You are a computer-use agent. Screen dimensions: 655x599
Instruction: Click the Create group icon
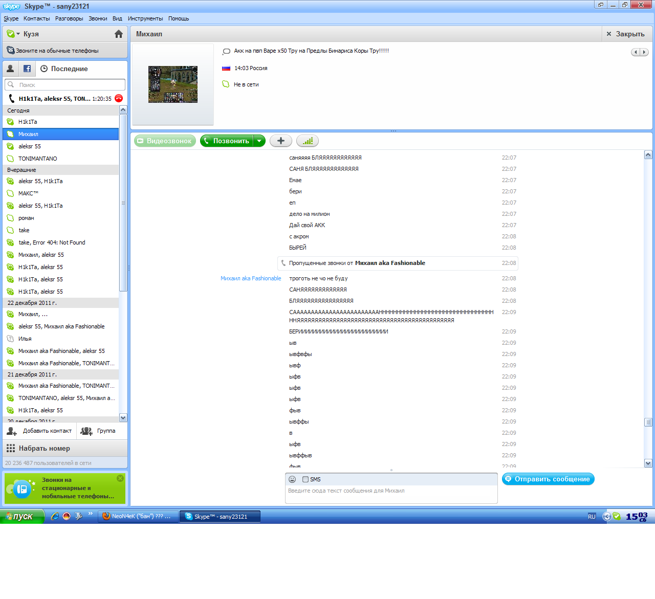click(x=86, y=431)
